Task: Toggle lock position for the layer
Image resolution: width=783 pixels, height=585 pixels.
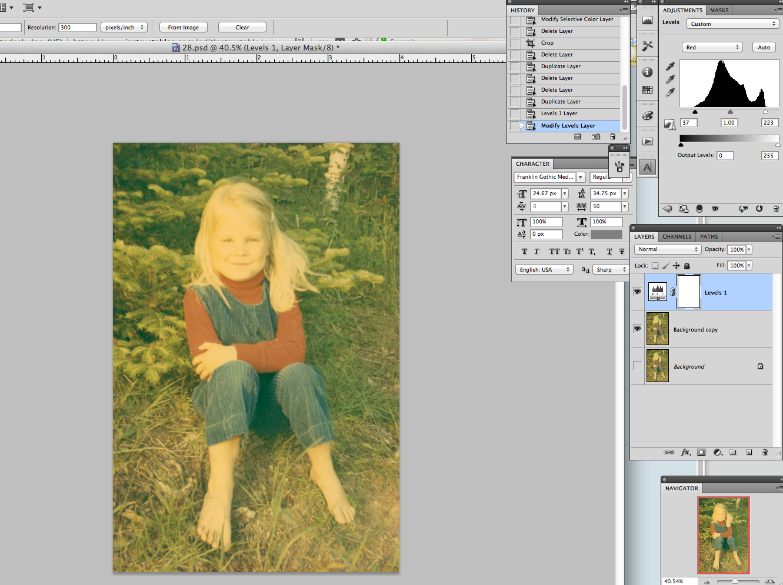Action: click(x=676, y=266)
